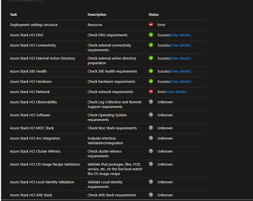This screenshot has width=253, height=201.
Task: Click the Description column header
Action: click(x=97, y=15)
